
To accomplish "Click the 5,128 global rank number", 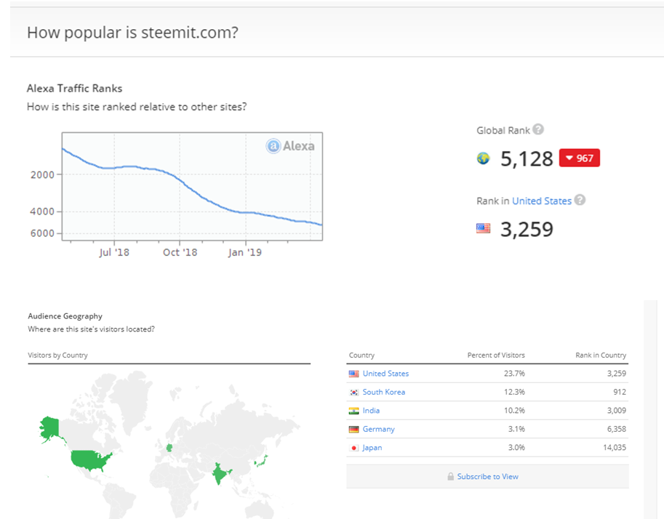I will [x=527, y=158].
